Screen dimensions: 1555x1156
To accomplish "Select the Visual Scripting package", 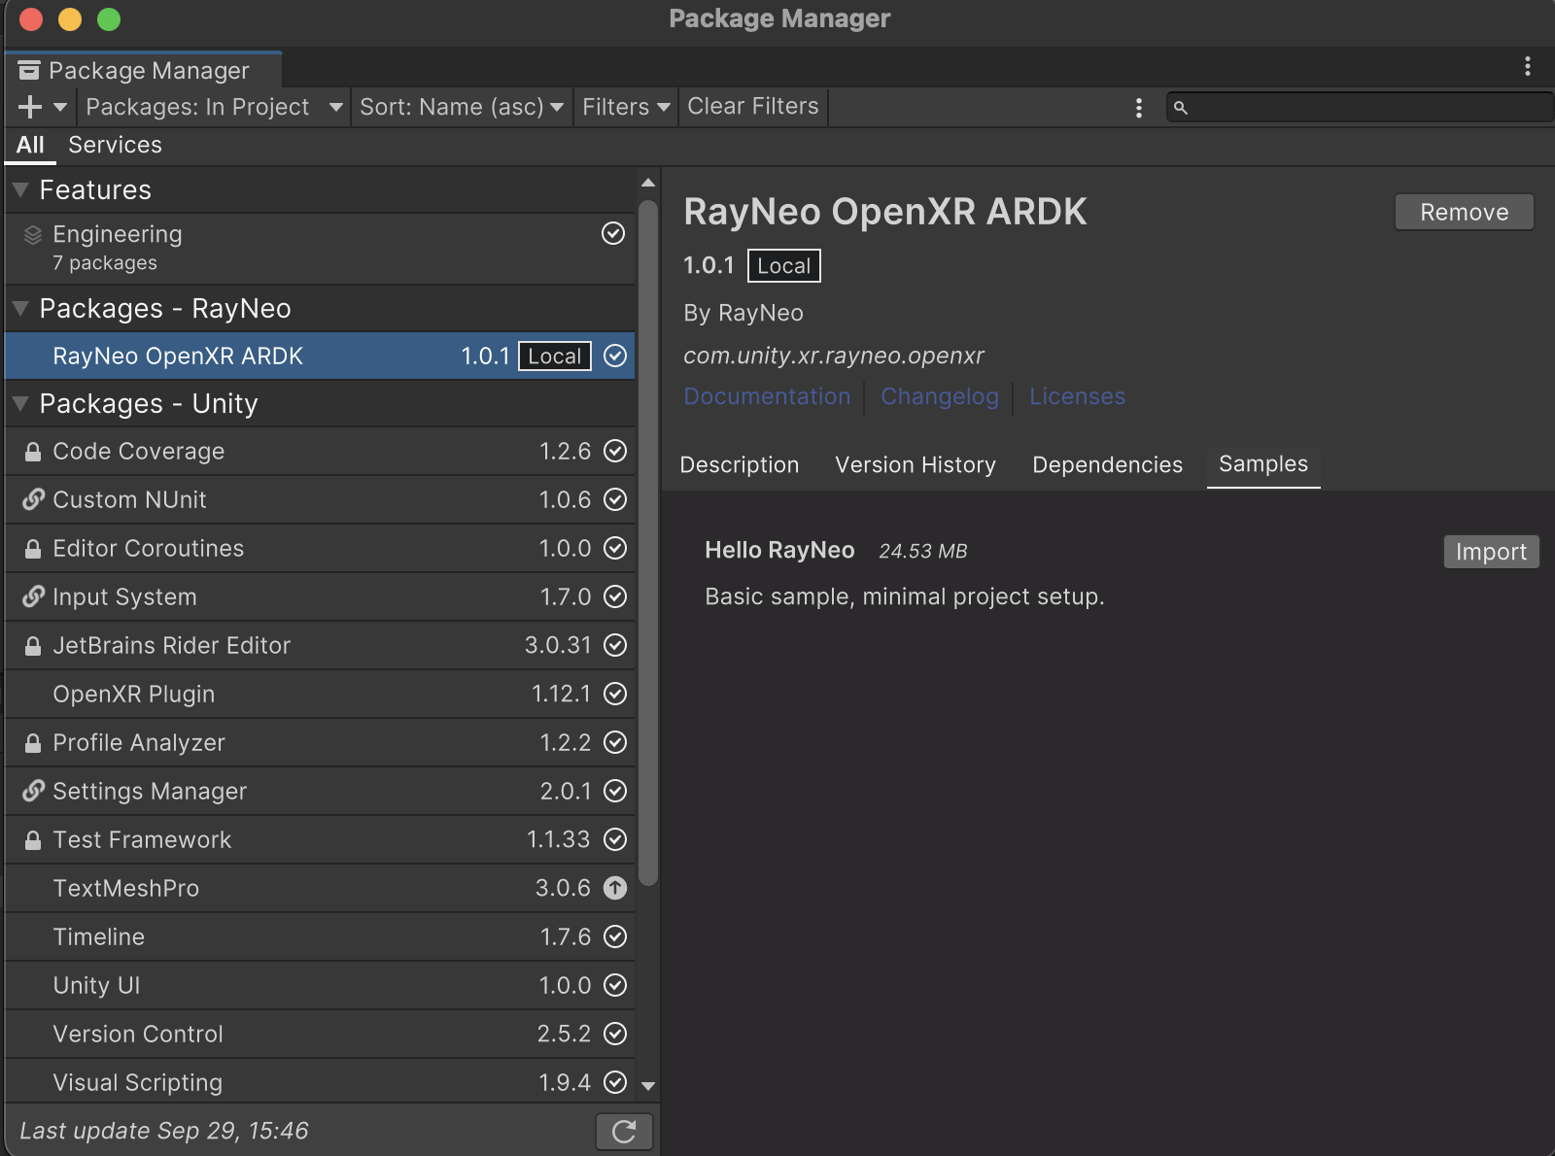I will [x=320, y=1082].
